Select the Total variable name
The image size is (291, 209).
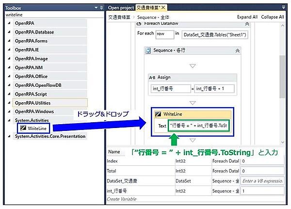click(x=112, y=171)
